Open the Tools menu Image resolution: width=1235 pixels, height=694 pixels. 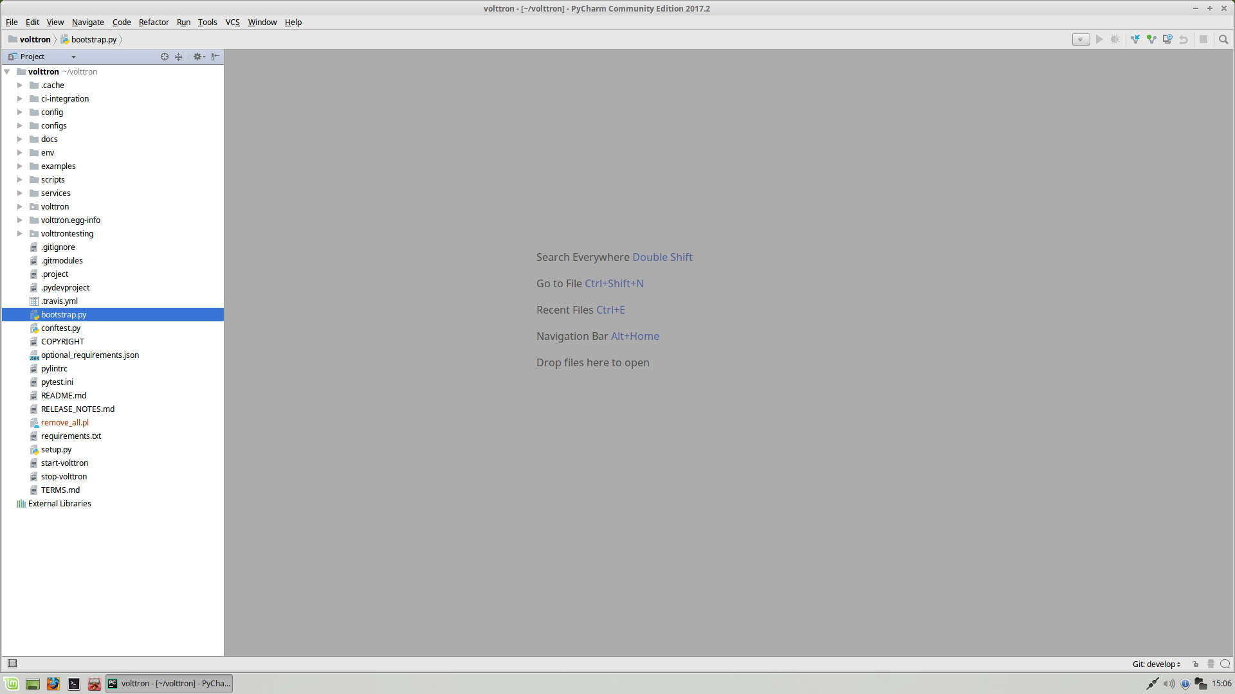click(x=207, y=22)
